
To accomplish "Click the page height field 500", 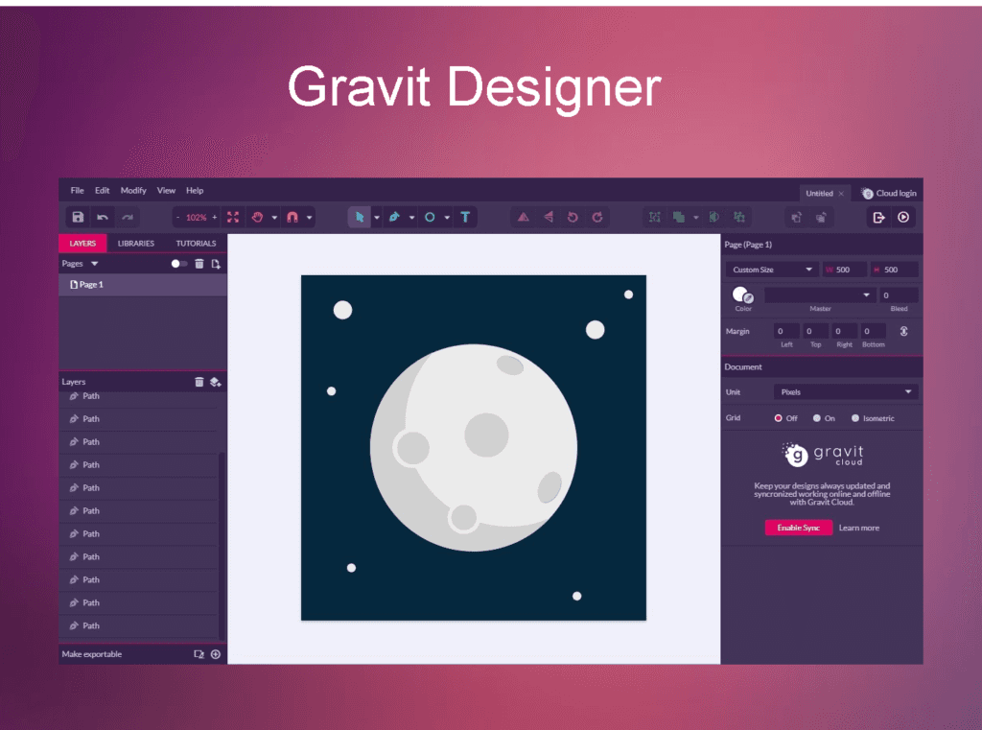I will [895, 270].
